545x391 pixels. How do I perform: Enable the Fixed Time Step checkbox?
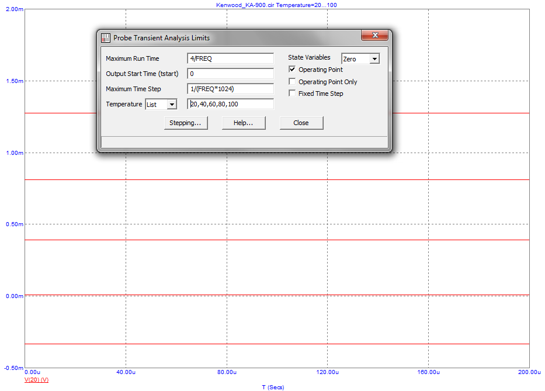(x=292, y=94)
